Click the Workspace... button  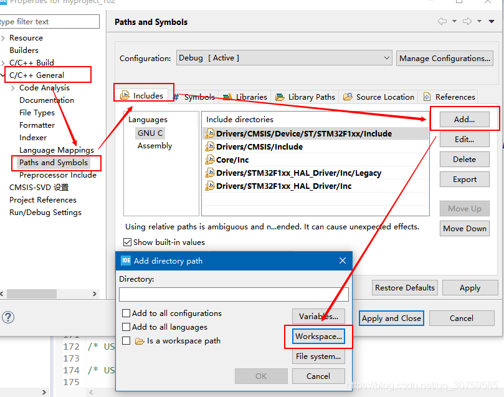[x=318, y=337]
